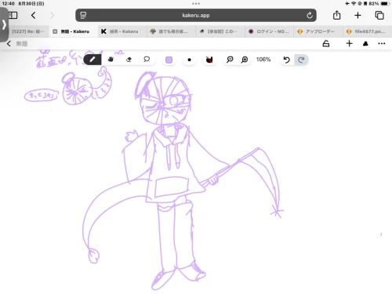
Task: Click the 106% zoom level
Action: click(263, 60)
